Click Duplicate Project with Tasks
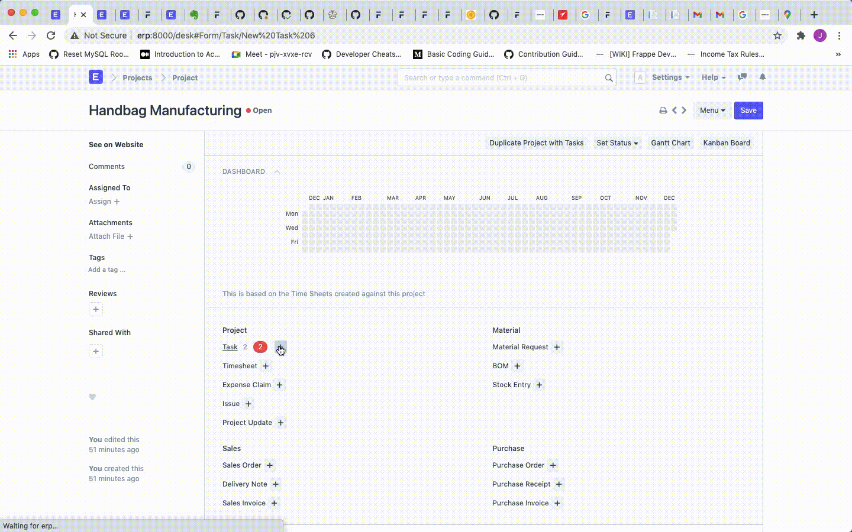This screenshot has height=532, width=852. pos(536,142)
